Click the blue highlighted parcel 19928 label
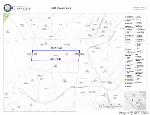The width and height of the screenshot is (150, 115). tap(56, 55)
